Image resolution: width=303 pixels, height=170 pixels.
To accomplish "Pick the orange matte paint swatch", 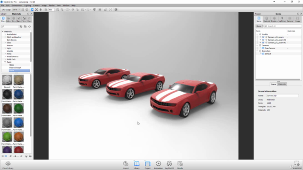I will click(x=18, y=137).
